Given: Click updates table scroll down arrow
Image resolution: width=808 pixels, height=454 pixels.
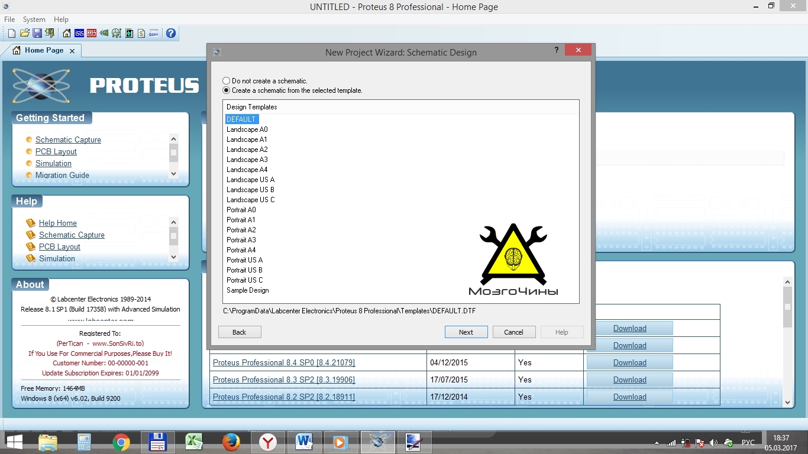Looking at the screenshot, I should click(x=787, y=403).
